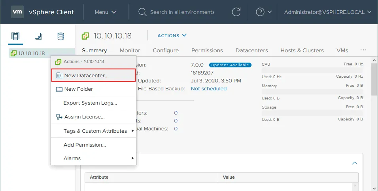Open the Storage inventory icon
Image resolution: width=378 pixels, height=191 pixels.
click(60, 36)
